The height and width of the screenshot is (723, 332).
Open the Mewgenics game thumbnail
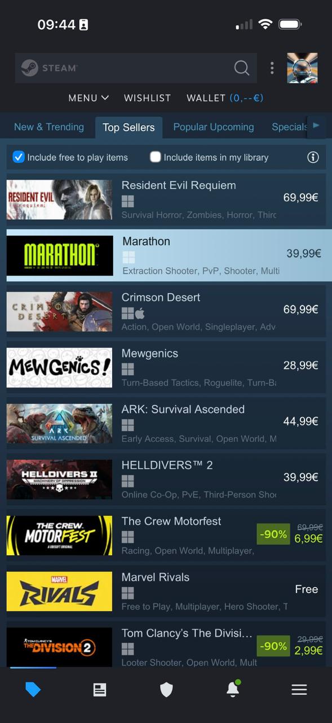pos(59,368)
